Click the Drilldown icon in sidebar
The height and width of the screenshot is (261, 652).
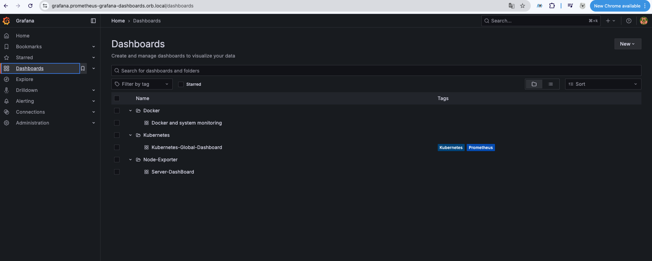(6, 90)
